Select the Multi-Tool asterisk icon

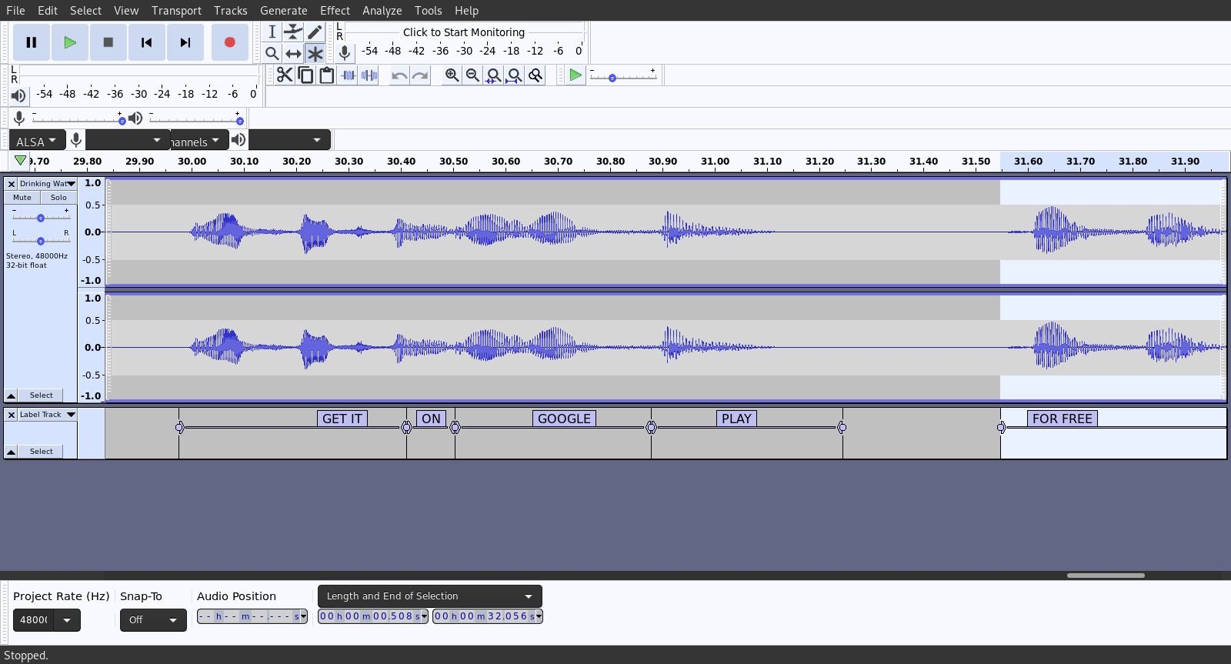(315, 53)
